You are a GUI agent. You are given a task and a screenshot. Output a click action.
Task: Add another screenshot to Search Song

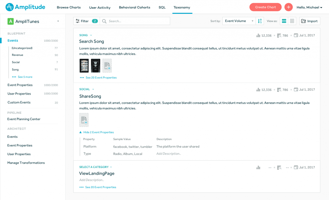(x=107, y=66)
